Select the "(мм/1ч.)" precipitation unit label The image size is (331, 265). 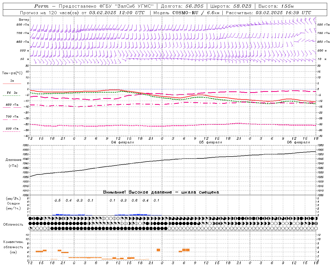13,208
